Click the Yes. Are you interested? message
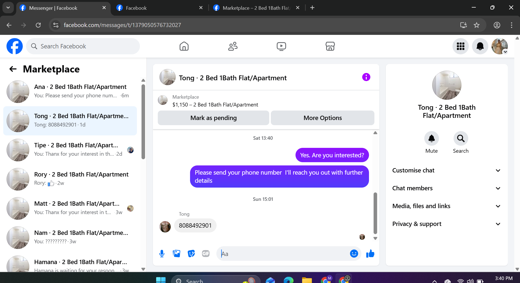Image resolution: width=520 pixels, height=283 pixels. (x=332, y=155)
